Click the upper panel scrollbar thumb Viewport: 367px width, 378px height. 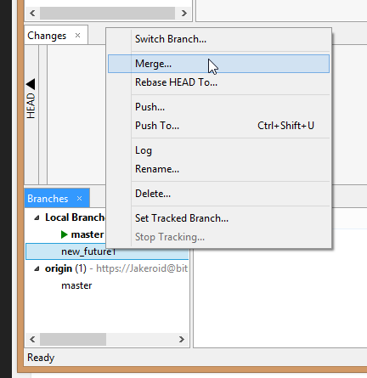pos(107,13)
